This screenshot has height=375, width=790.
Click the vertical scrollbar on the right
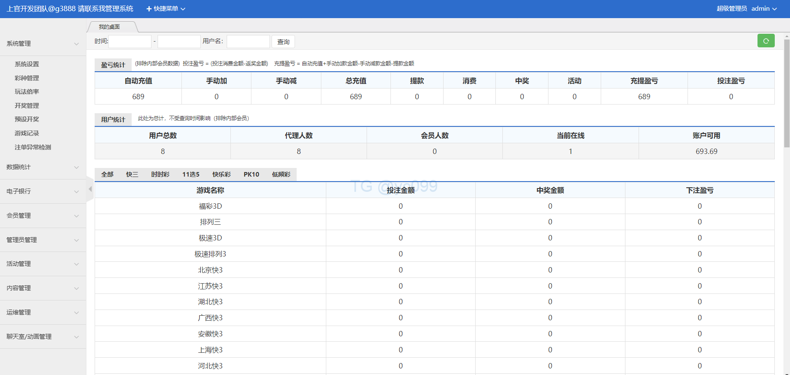pos(786,93)
